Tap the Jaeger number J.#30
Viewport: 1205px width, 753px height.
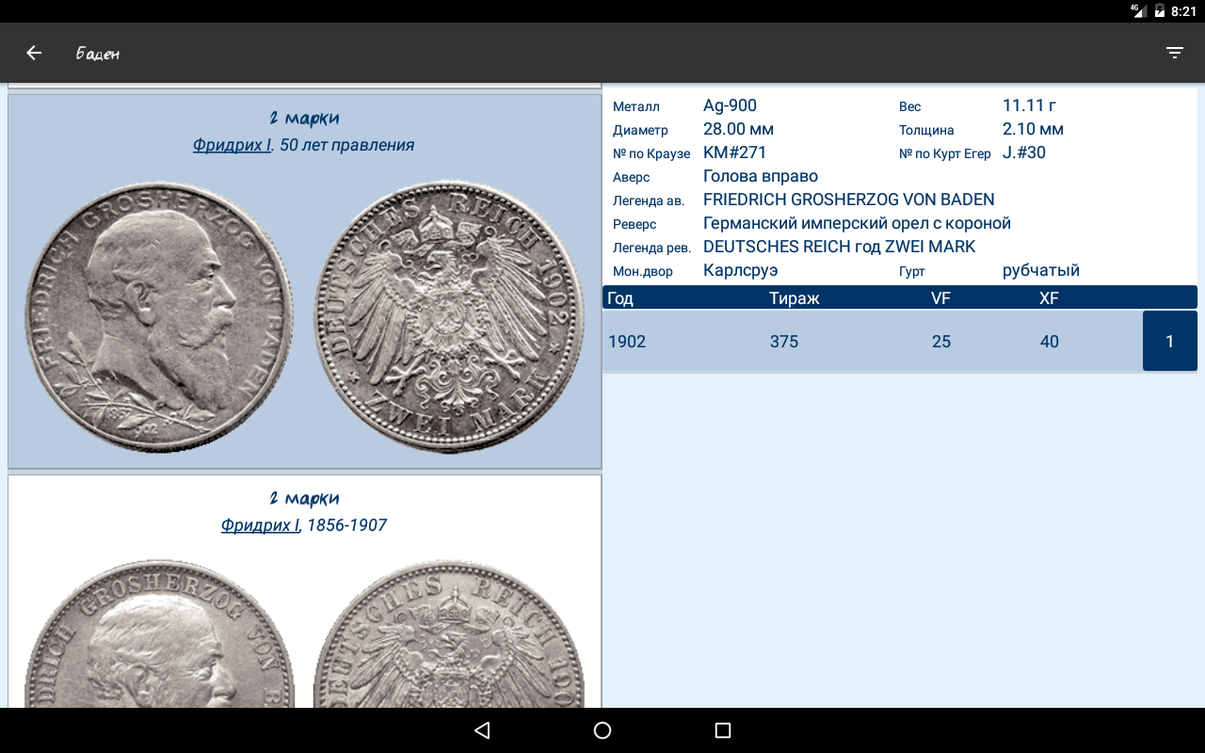pos(1024,152)
